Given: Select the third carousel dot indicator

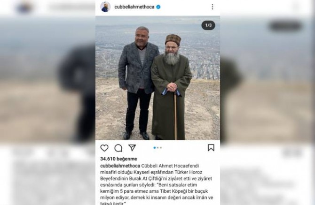Looking at the screenshot, I should coord(161,148).
